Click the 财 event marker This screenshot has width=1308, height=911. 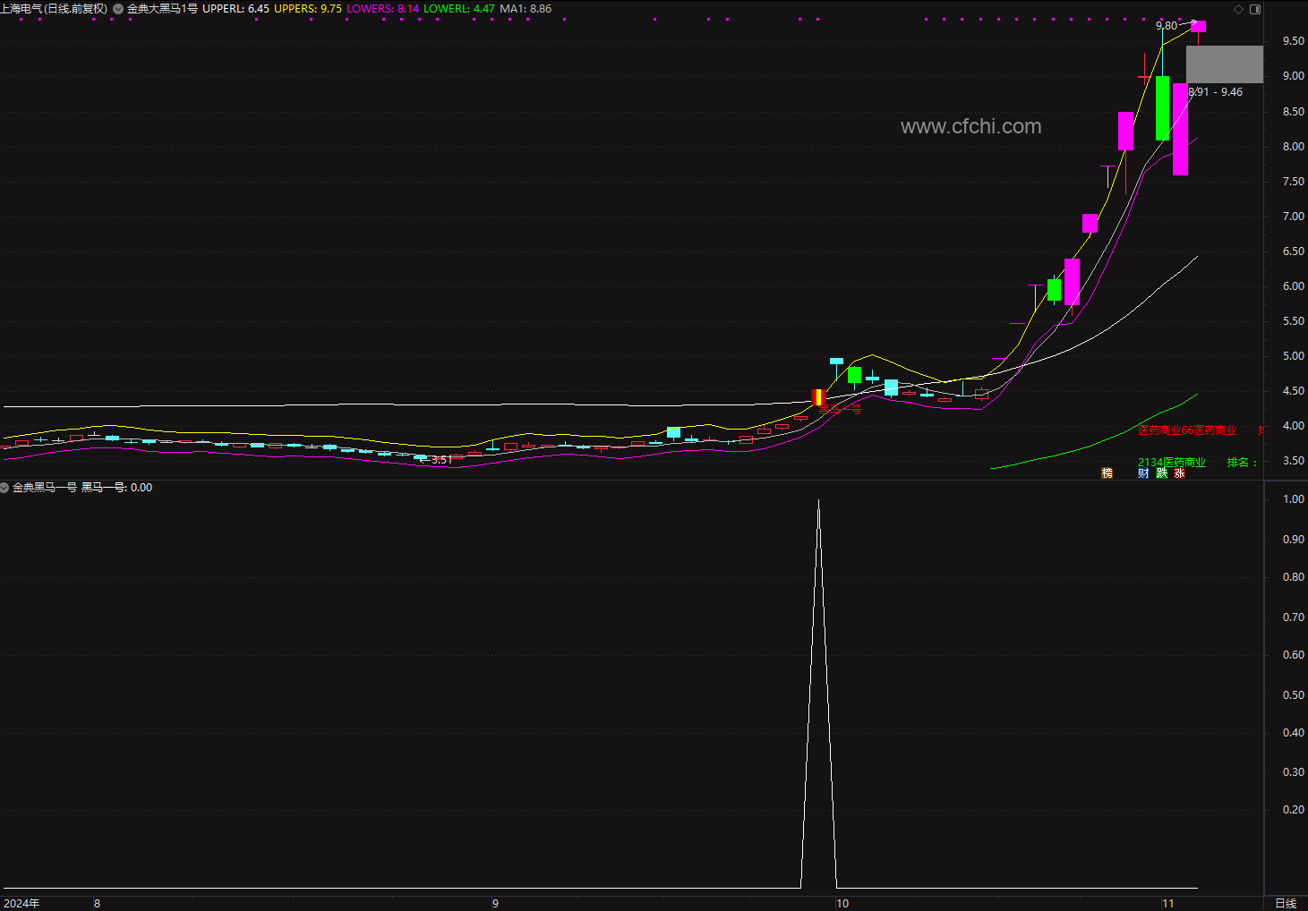1143,473
